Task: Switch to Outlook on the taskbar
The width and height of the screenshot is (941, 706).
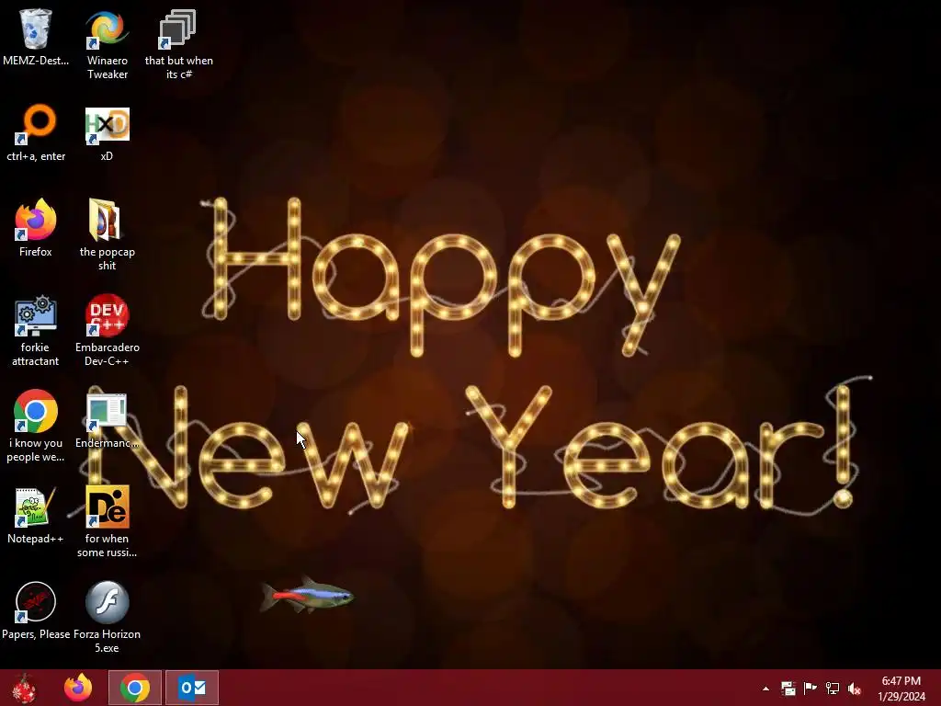Action: pyautogui.click(x=192, y=688)
